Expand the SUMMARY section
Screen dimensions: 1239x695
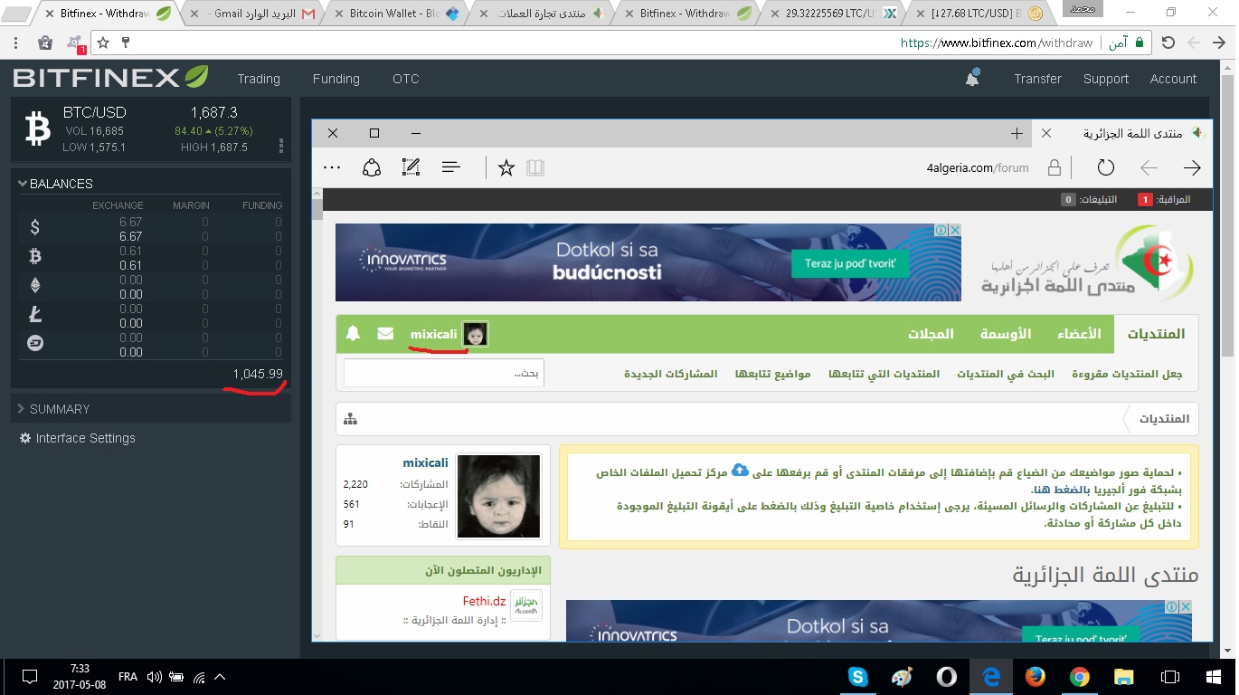coord(59,409)
